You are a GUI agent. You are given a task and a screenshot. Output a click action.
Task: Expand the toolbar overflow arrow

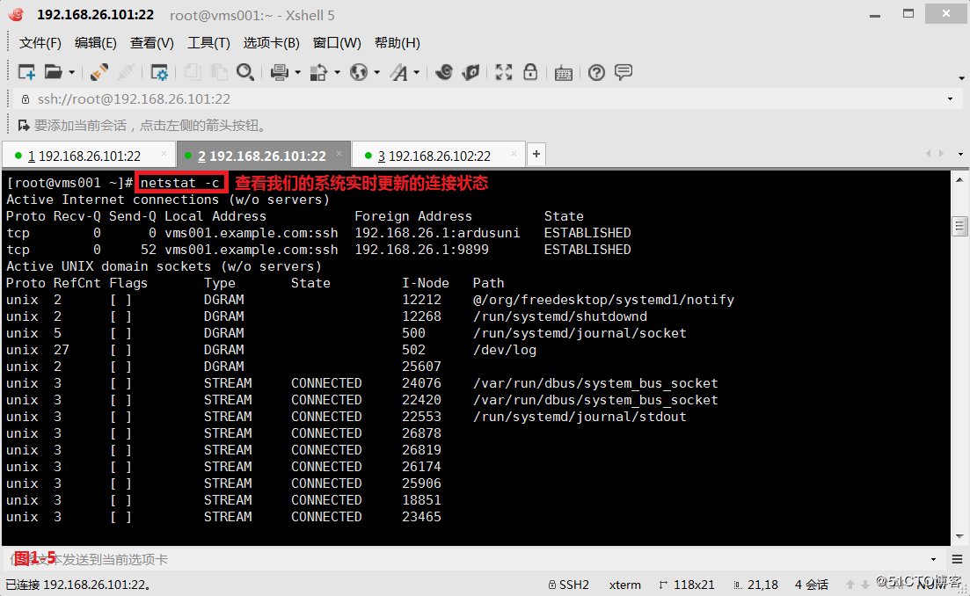click(x=961, y=78)
